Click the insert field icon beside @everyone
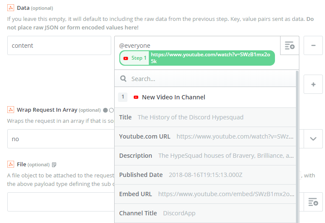The height and width of the screenshot is (223, 325). tap(290, 46)
